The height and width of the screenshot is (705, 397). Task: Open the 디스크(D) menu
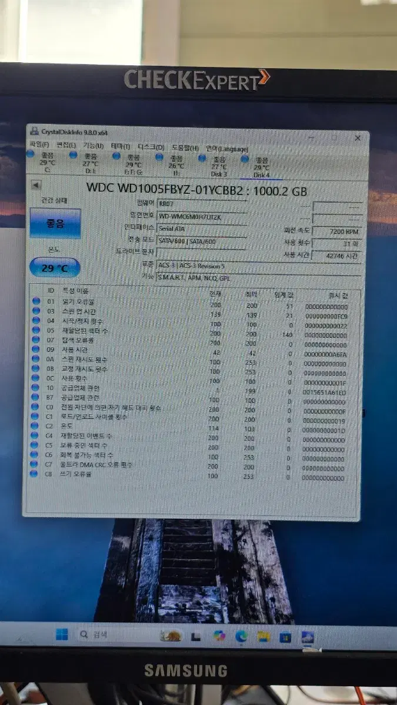(151, 147)
